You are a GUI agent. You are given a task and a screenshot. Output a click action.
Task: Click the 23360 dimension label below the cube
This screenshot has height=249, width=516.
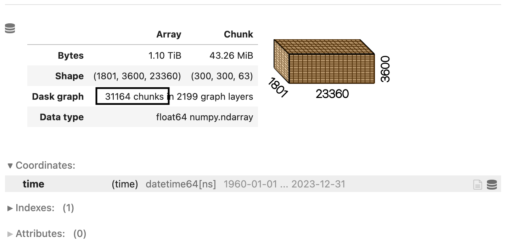click(332, 94)
